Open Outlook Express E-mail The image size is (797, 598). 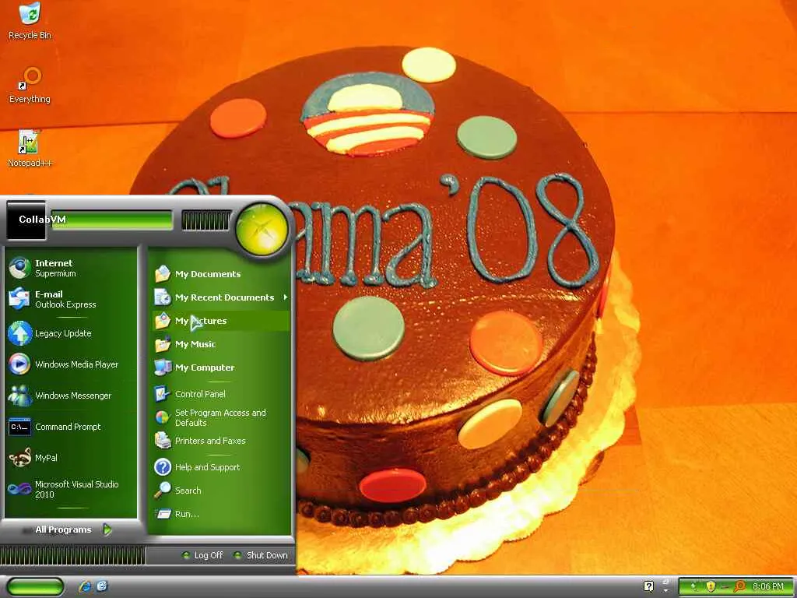(x=71, y=299)
